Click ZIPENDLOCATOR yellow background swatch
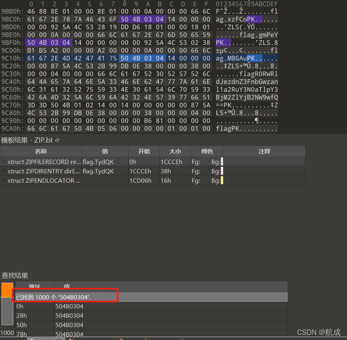This screenshot has width=347, height=340. click(x=222, y=180)
